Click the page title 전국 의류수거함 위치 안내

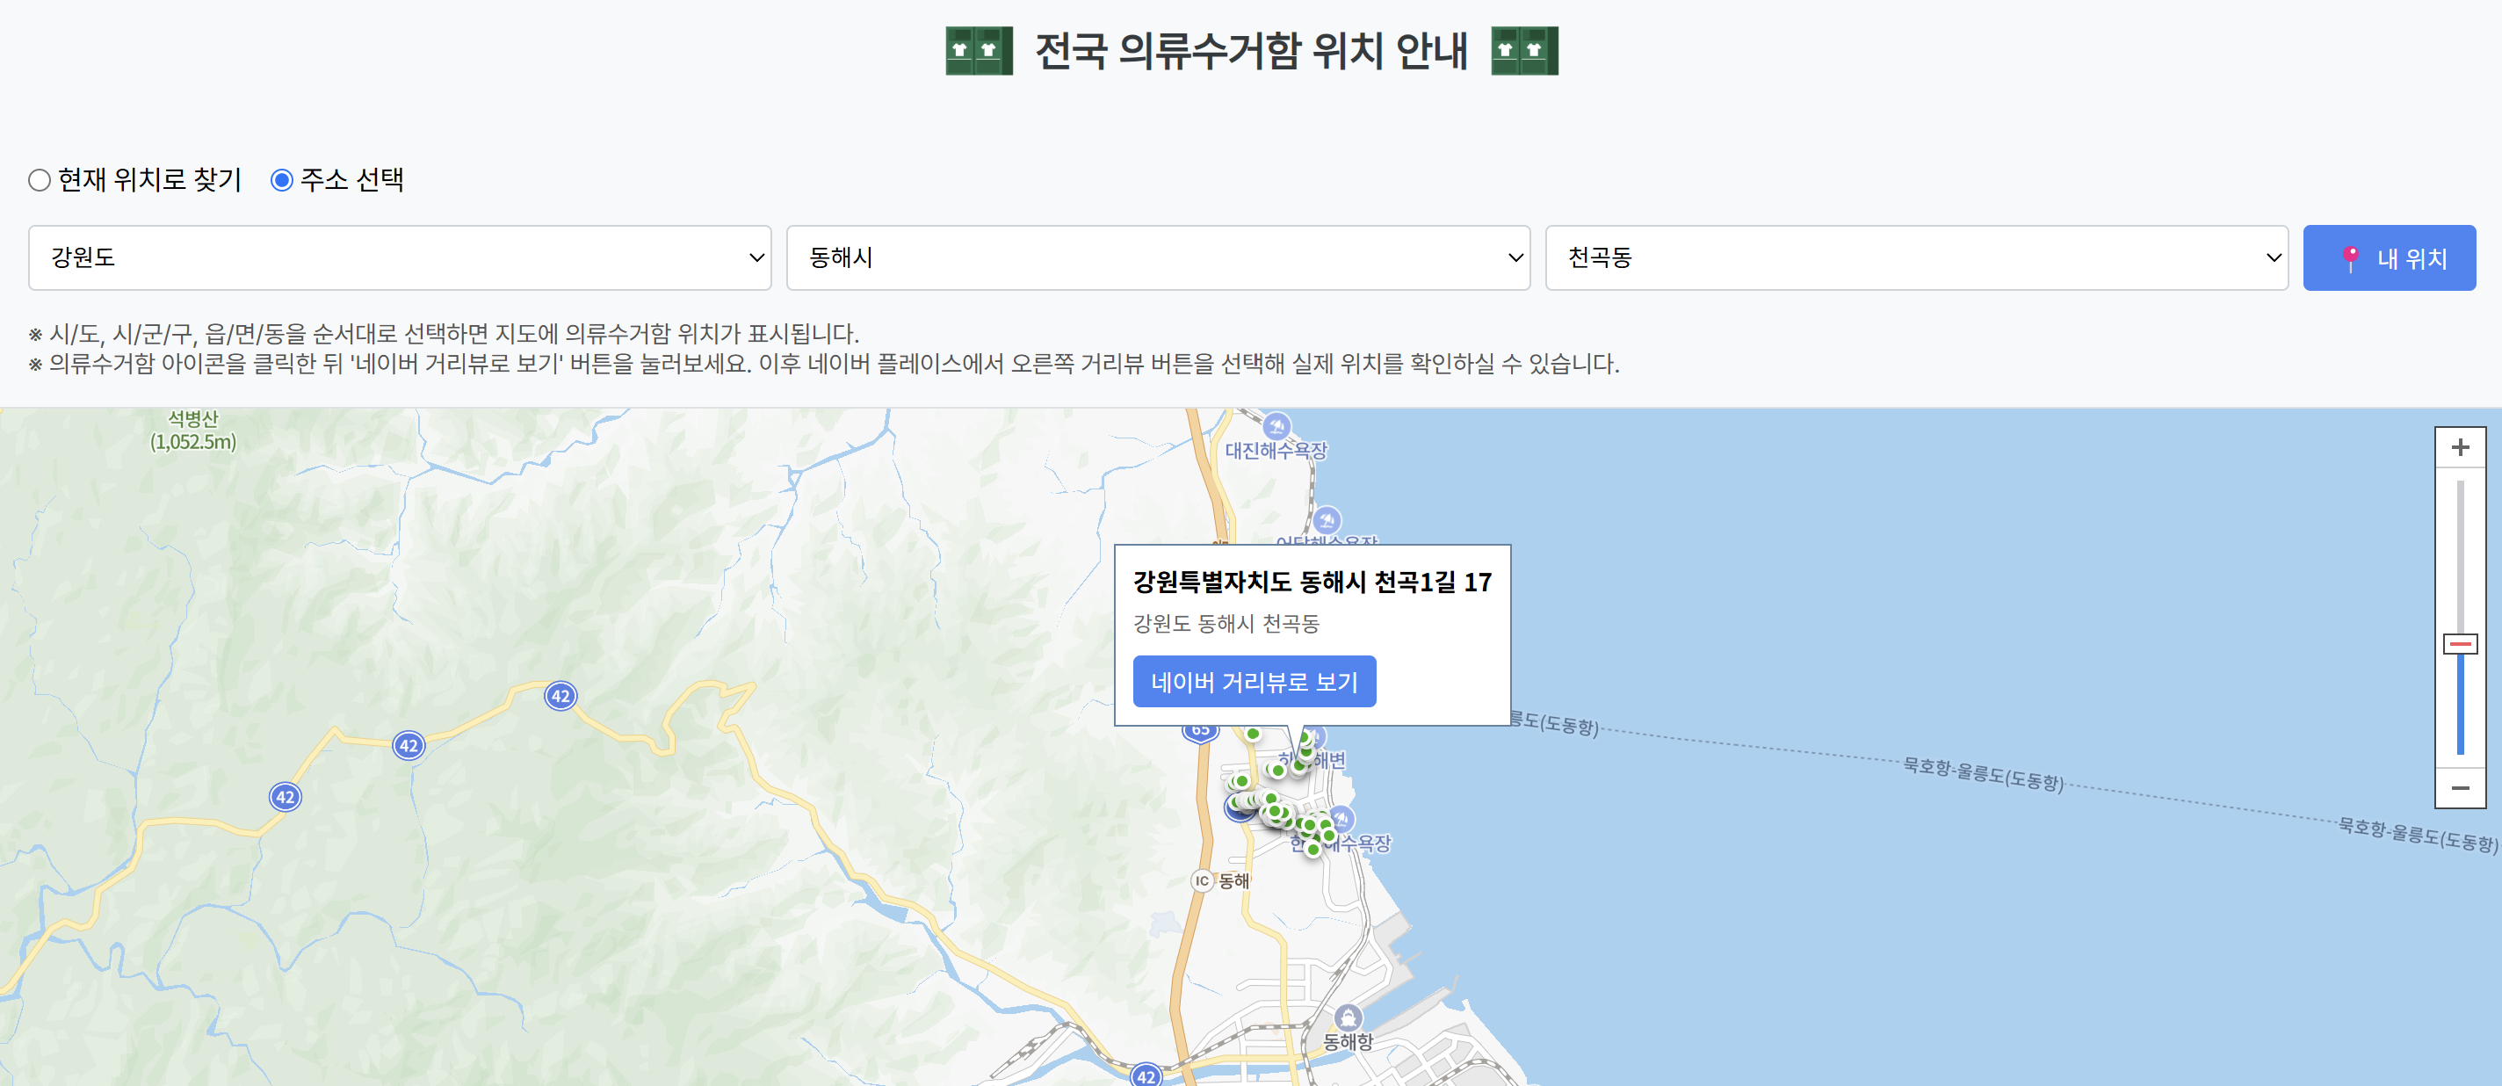(x=1251, y=50)
